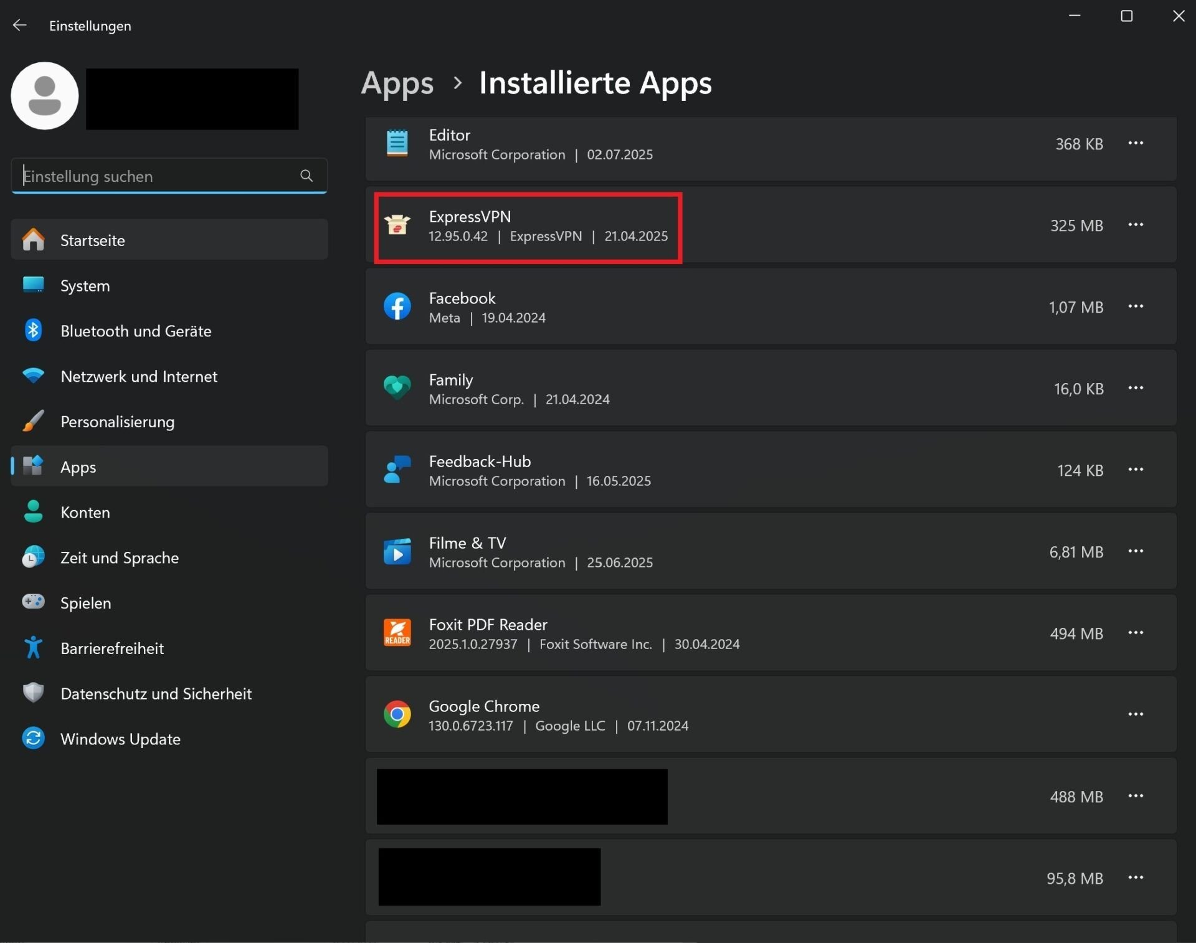Click the Installierte Apps heading
The image size is (1196, 943).
point(595,83)
